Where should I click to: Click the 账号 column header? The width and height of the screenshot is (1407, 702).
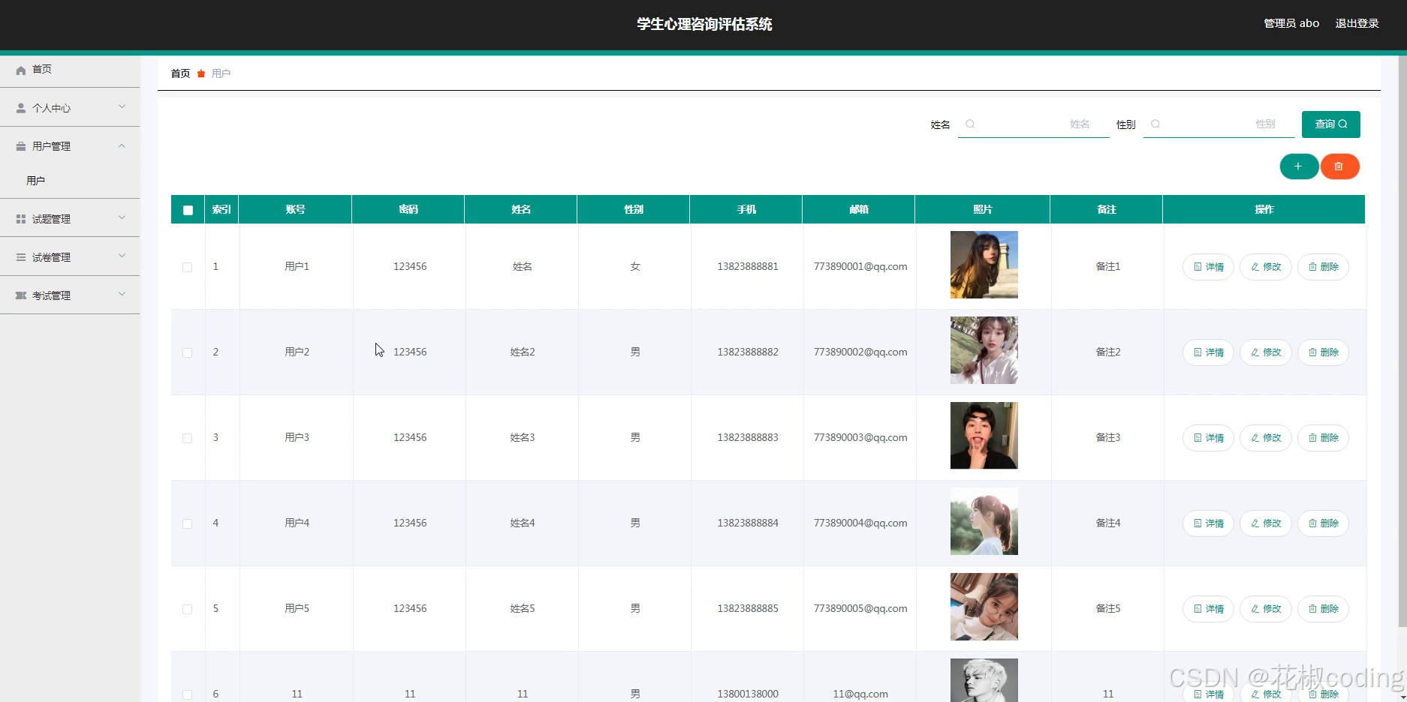[x=296, y=210]
